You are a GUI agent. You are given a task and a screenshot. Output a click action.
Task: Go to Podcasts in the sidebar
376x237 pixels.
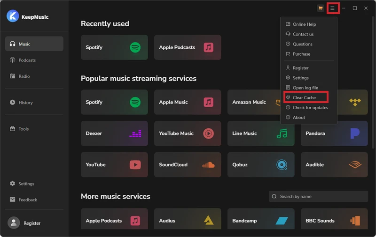pos(34,60)
